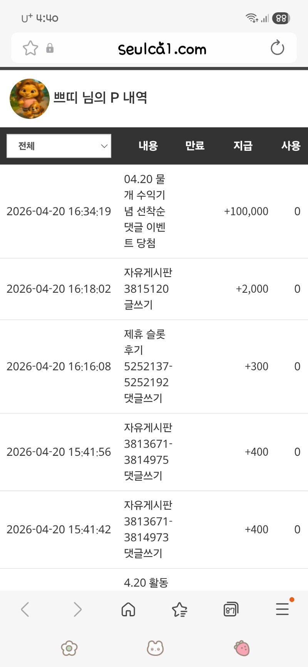Viewport: 308px width, 667px height.
Task: Open the browser hamburger menu
Action: coord(282,609)
